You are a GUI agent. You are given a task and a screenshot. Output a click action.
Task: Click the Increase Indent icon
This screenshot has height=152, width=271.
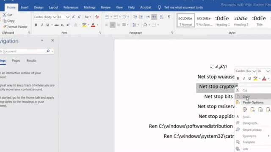[x=141, y=17]
